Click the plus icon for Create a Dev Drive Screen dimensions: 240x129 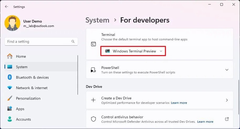click(x=93, y=100)
